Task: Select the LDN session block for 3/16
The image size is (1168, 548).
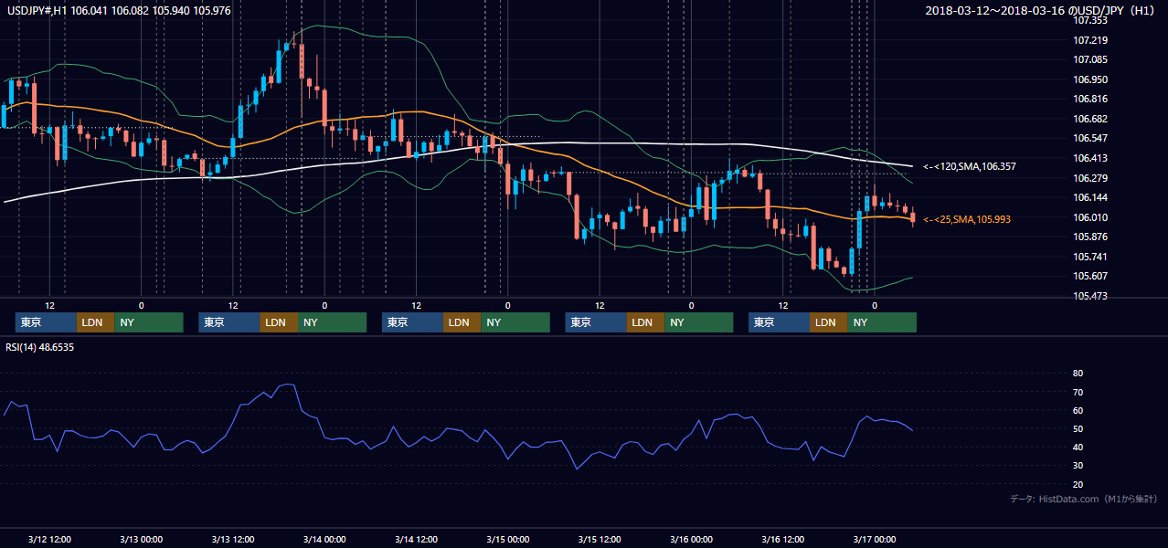Action: pyautogui.click(x=828, y=322)
